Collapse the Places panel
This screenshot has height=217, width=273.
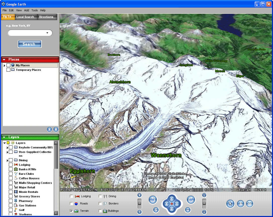pyautogui.click(x=4, y=60)
